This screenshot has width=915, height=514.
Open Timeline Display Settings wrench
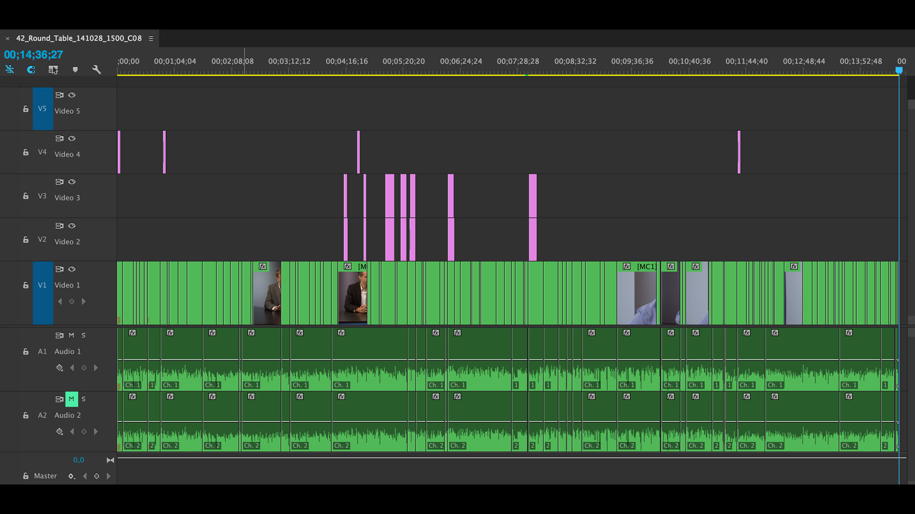[96, 69]
